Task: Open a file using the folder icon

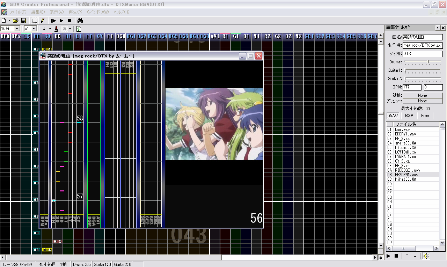Action: [x=16, y=21]
